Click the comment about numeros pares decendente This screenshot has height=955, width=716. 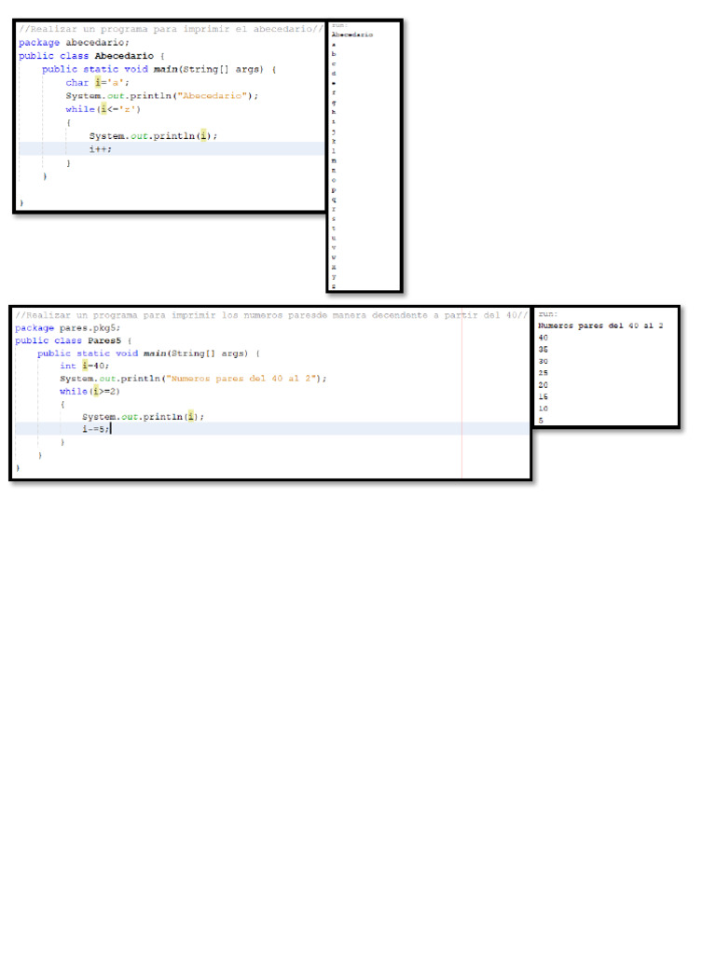coord(271,315)
